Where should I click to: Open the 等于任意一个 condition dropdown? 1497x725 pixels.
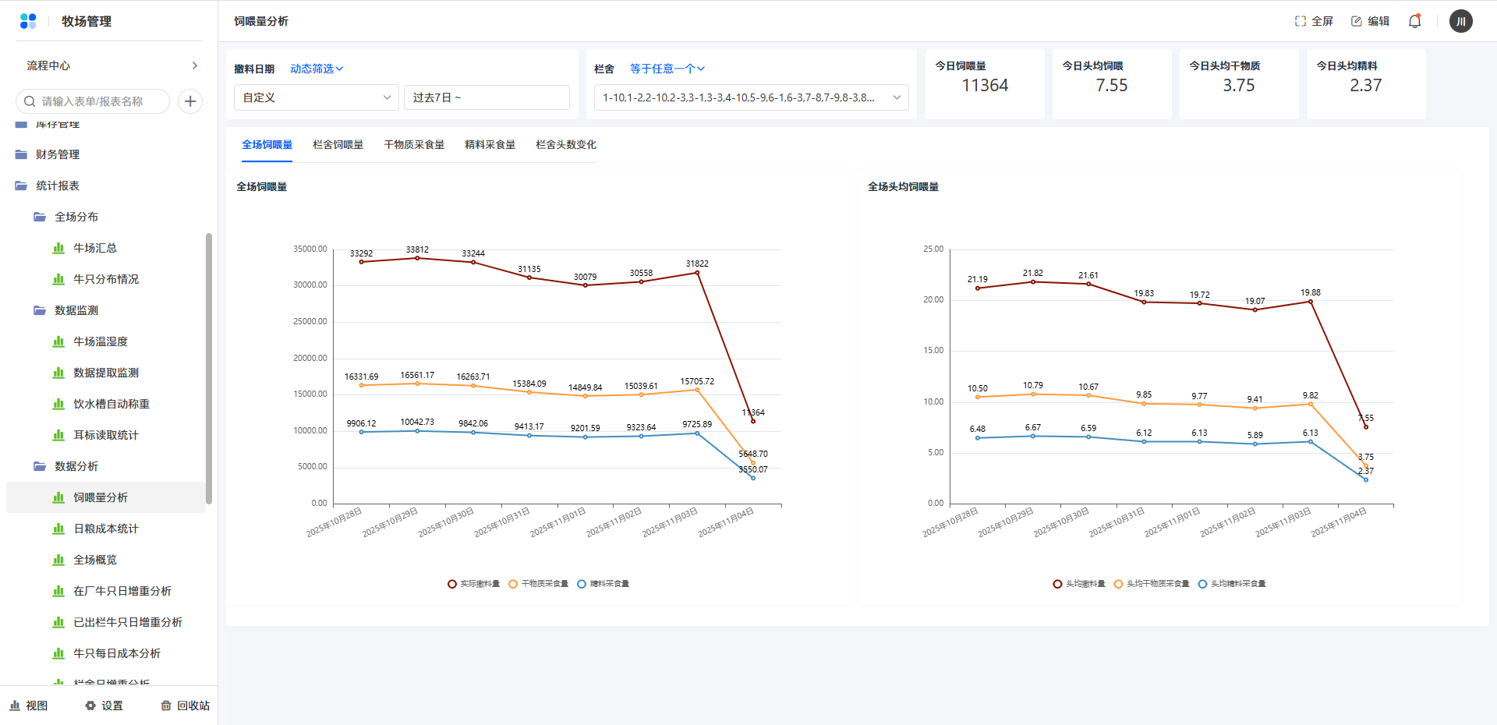(x=667, y=69)
